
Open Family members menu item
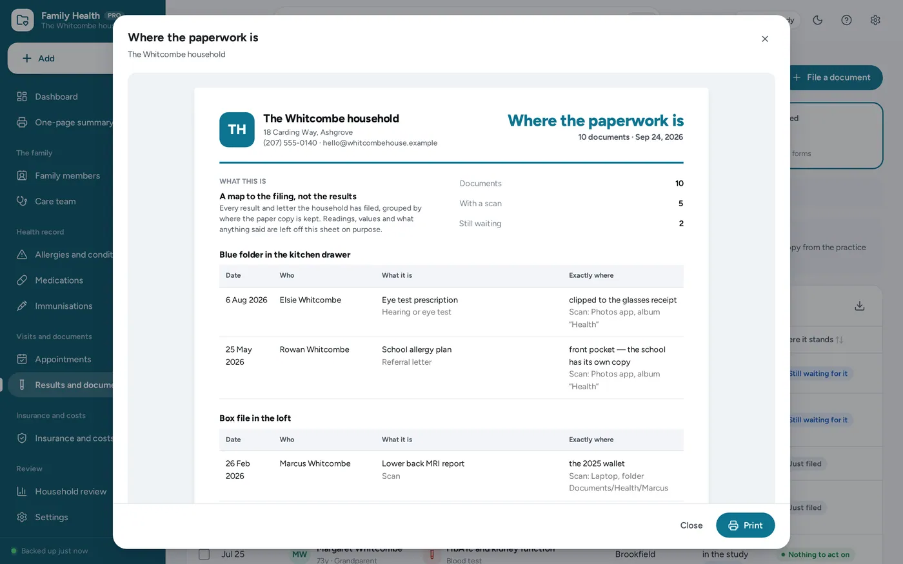tap(61, 175)
